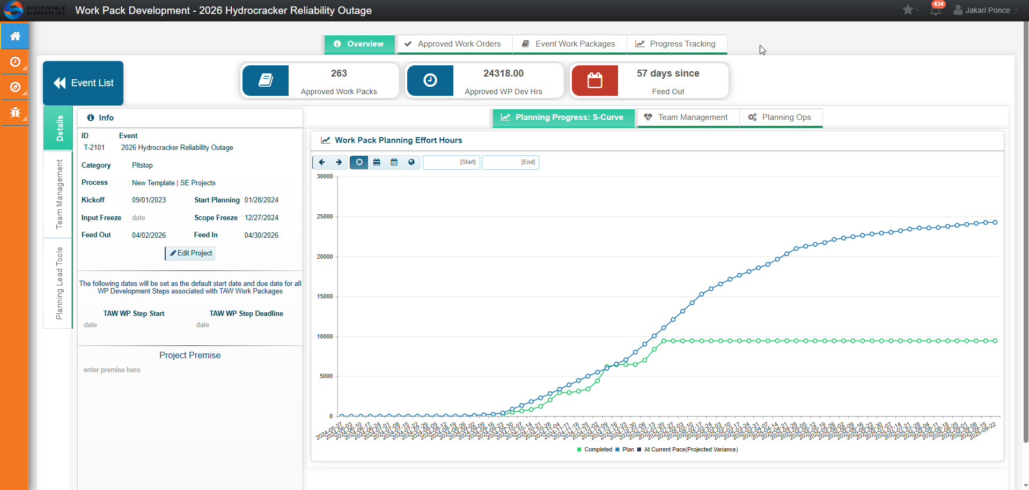This screenshot has height=490, width=1029.
Task: Switch to the Overview tab
Action: pos(359,44)
